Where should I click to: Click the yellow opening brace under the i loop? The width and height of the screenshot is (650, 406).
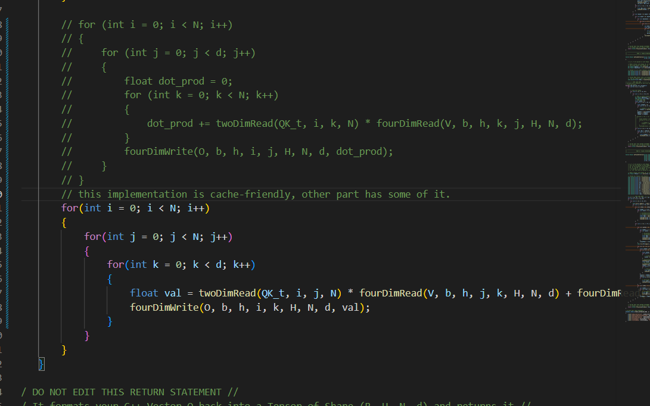coord(64,223)
